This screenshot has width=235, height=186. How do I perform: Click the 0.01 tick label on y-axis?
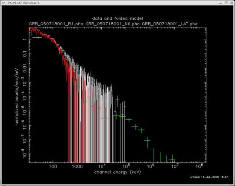pos(25,68)
